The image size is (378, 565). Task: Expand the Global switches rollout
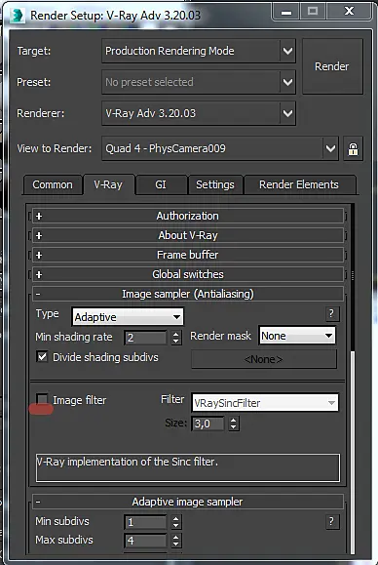click(x=188, y=274)
